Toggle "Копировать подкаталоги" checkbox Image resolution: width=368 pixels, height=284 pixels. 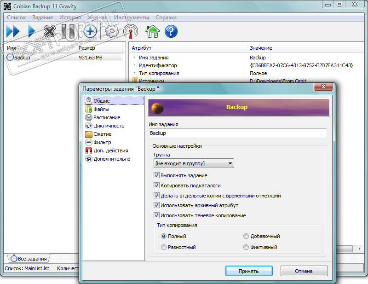156,185
